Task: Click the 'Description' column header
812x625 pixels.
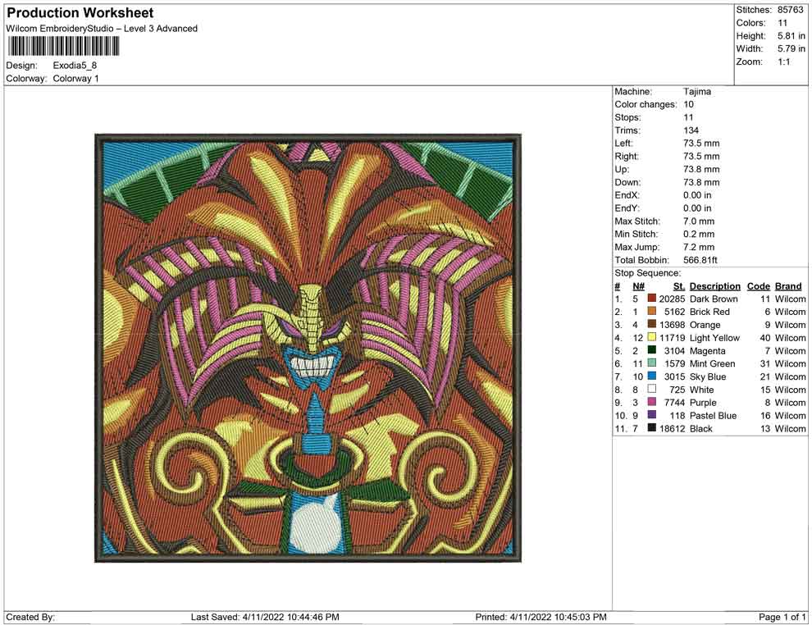Action: click(x=714, y=286)
